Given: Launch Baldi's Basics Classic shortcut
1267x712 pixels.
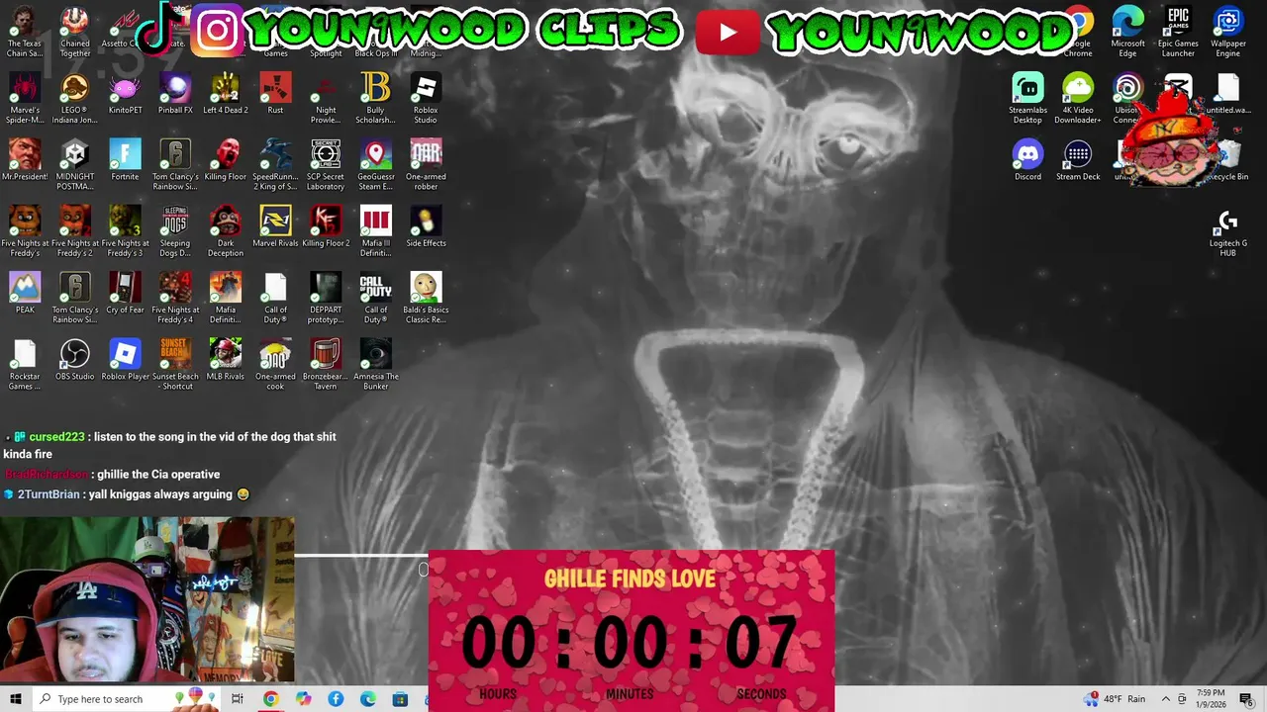Looking at the screenshot, I should pyautogui.click(x=426, y=298).
